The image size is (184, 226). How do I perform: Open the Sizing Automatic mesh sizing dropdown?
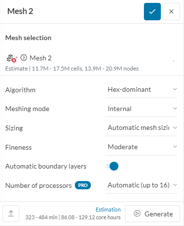[x=142, y=128]
